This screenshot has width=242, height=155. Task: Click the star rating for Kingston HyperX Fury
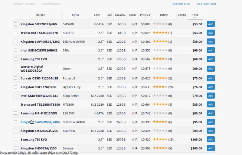click(160, 87)
